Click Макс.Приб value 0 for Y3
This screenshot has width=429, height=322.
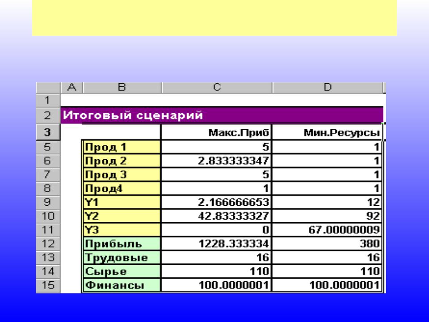click(x=217, y=230)
